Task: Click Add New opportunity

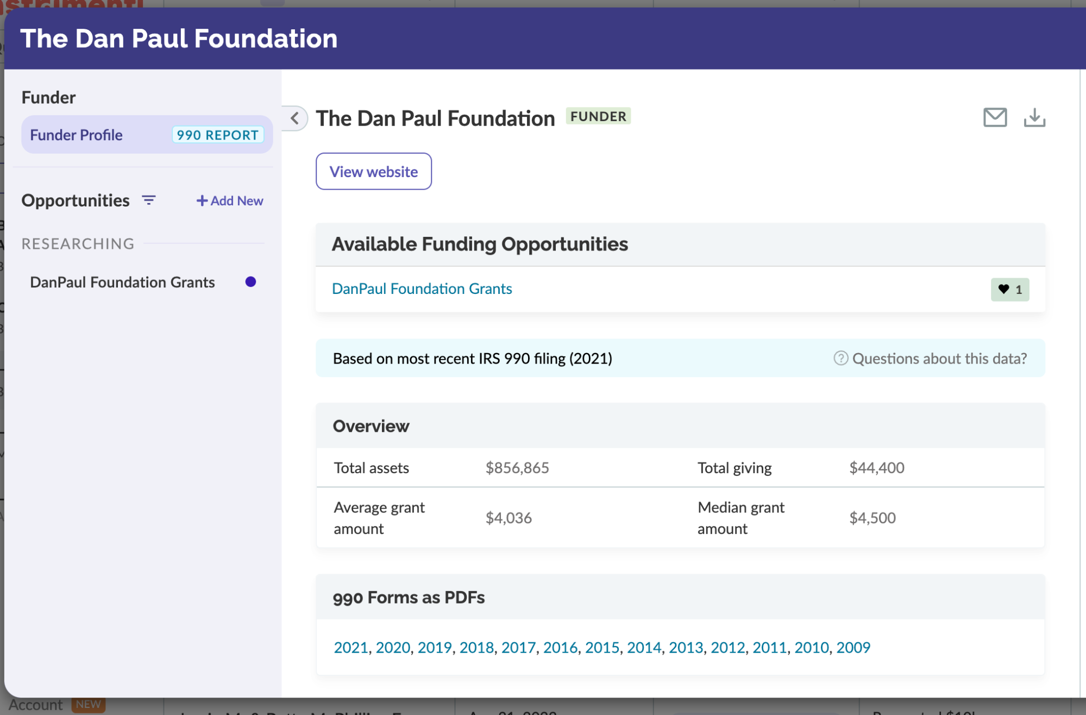Action: 230,200
